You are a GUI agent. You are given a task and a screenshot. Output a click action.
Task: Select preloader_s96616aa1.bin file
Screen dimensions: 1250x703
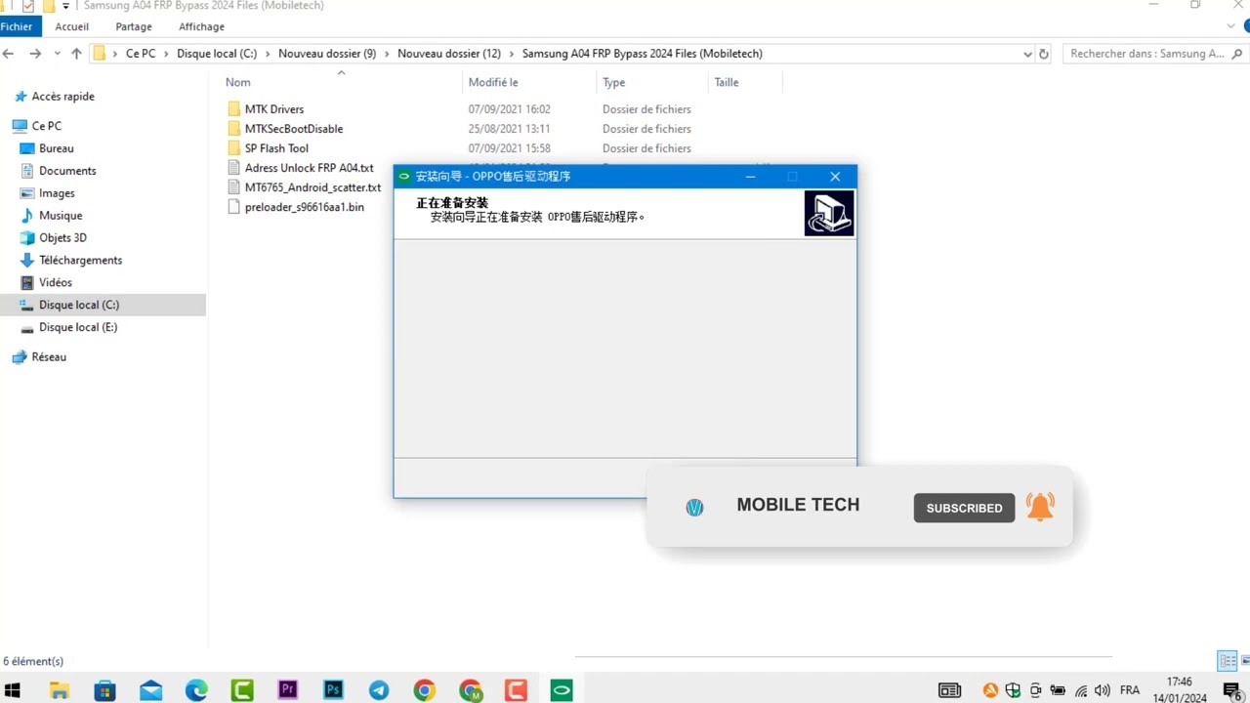(304, 207)
